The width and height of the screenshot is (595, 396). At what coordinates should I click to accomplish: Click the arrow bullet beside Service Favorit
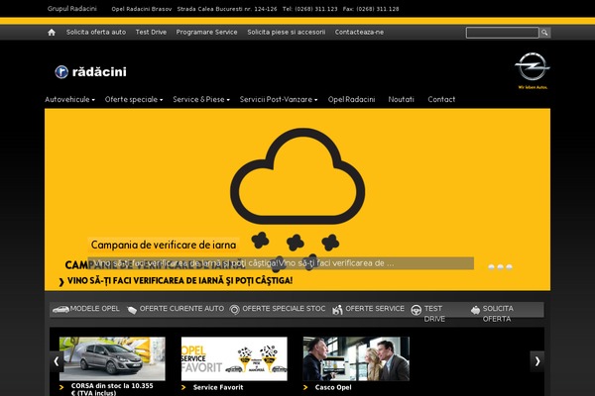point(183,387)
